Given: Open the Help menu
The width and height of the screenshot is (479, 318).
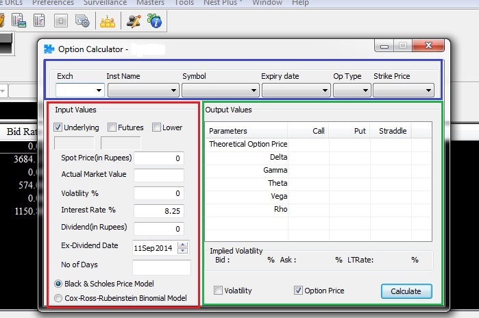Looking at the screenshot, I should 300,3.
